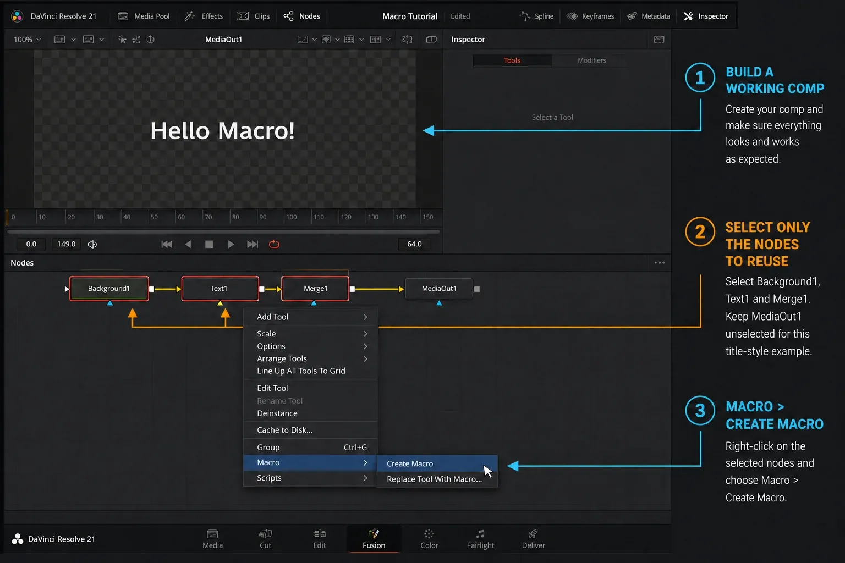The image size is (845, 563).
Task: Toggle the red loop playback icon
Action: click(274, 244)
